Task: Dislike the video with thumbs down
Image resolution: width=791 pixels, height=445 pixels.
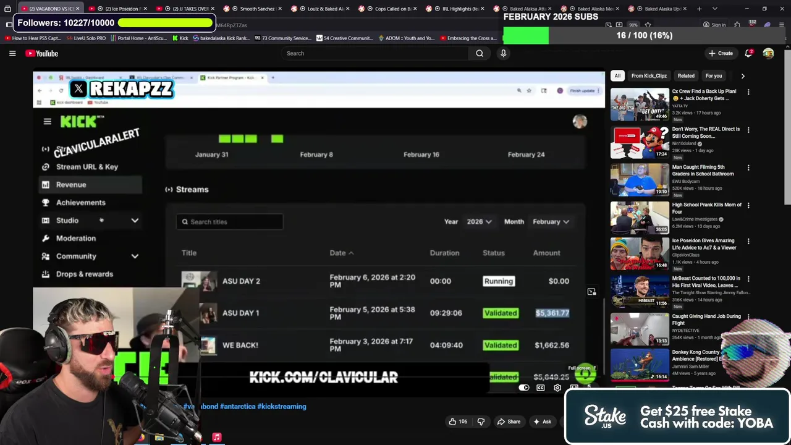Action: 481,422
